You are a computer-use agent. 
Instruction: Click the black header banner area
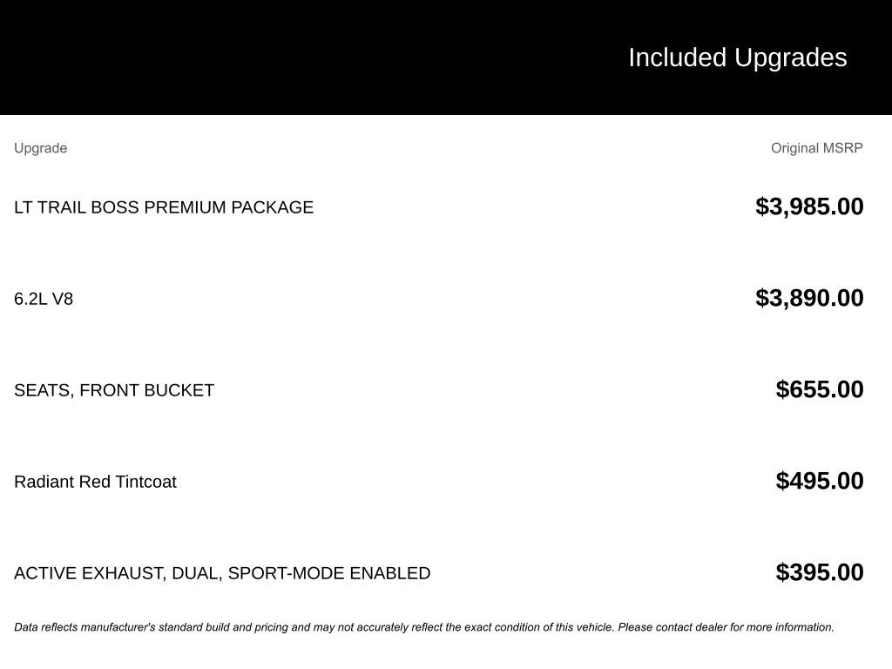coord(446,57)
